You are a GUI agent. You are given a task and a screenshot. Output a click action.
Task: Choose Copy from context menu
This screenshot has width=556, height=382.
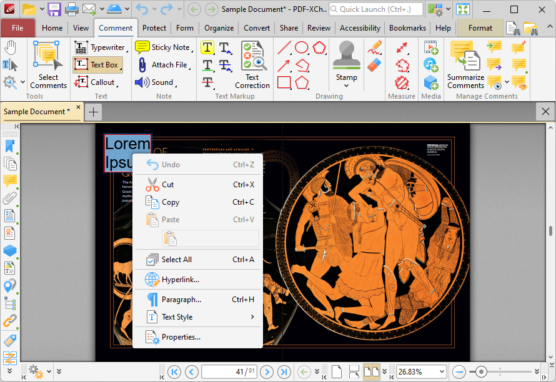197,202
